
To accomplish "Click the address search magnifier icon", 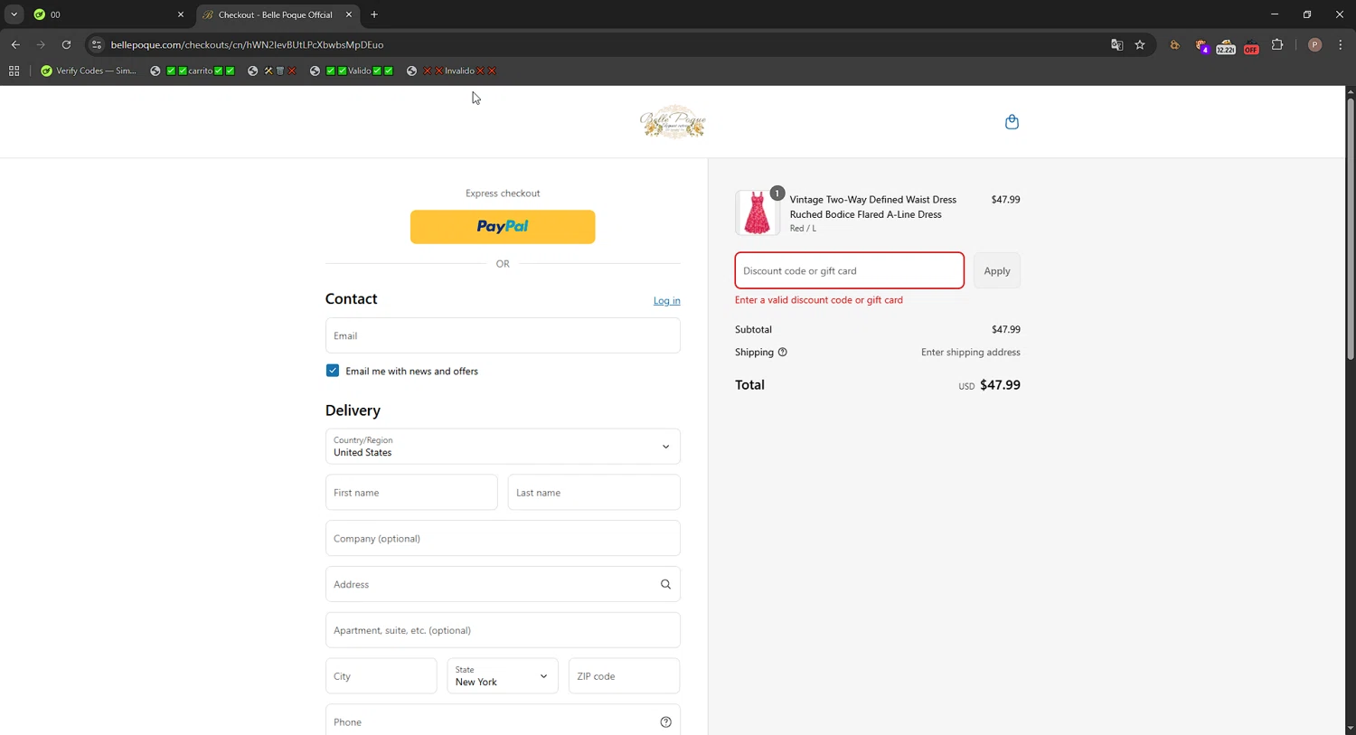I will pyautogui.click(x=665, y=584).
